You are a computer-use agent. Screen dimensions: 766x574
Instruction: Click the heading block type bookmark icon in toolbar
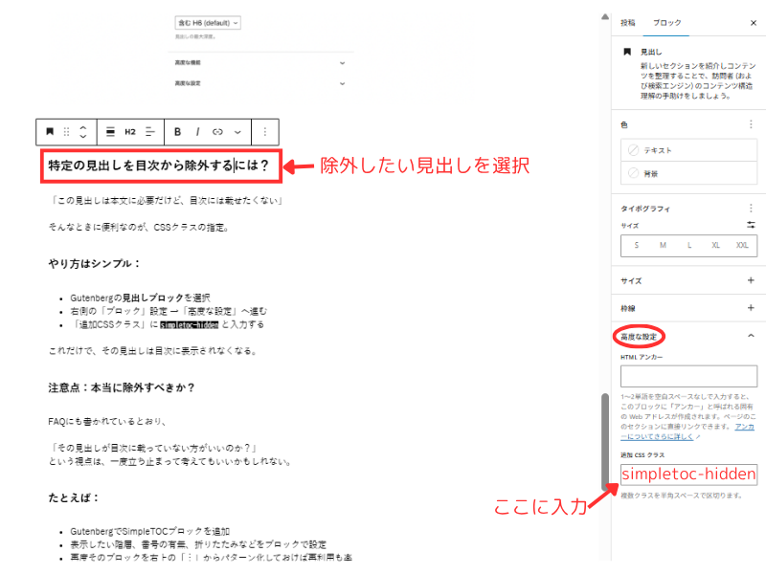[50, 132]
